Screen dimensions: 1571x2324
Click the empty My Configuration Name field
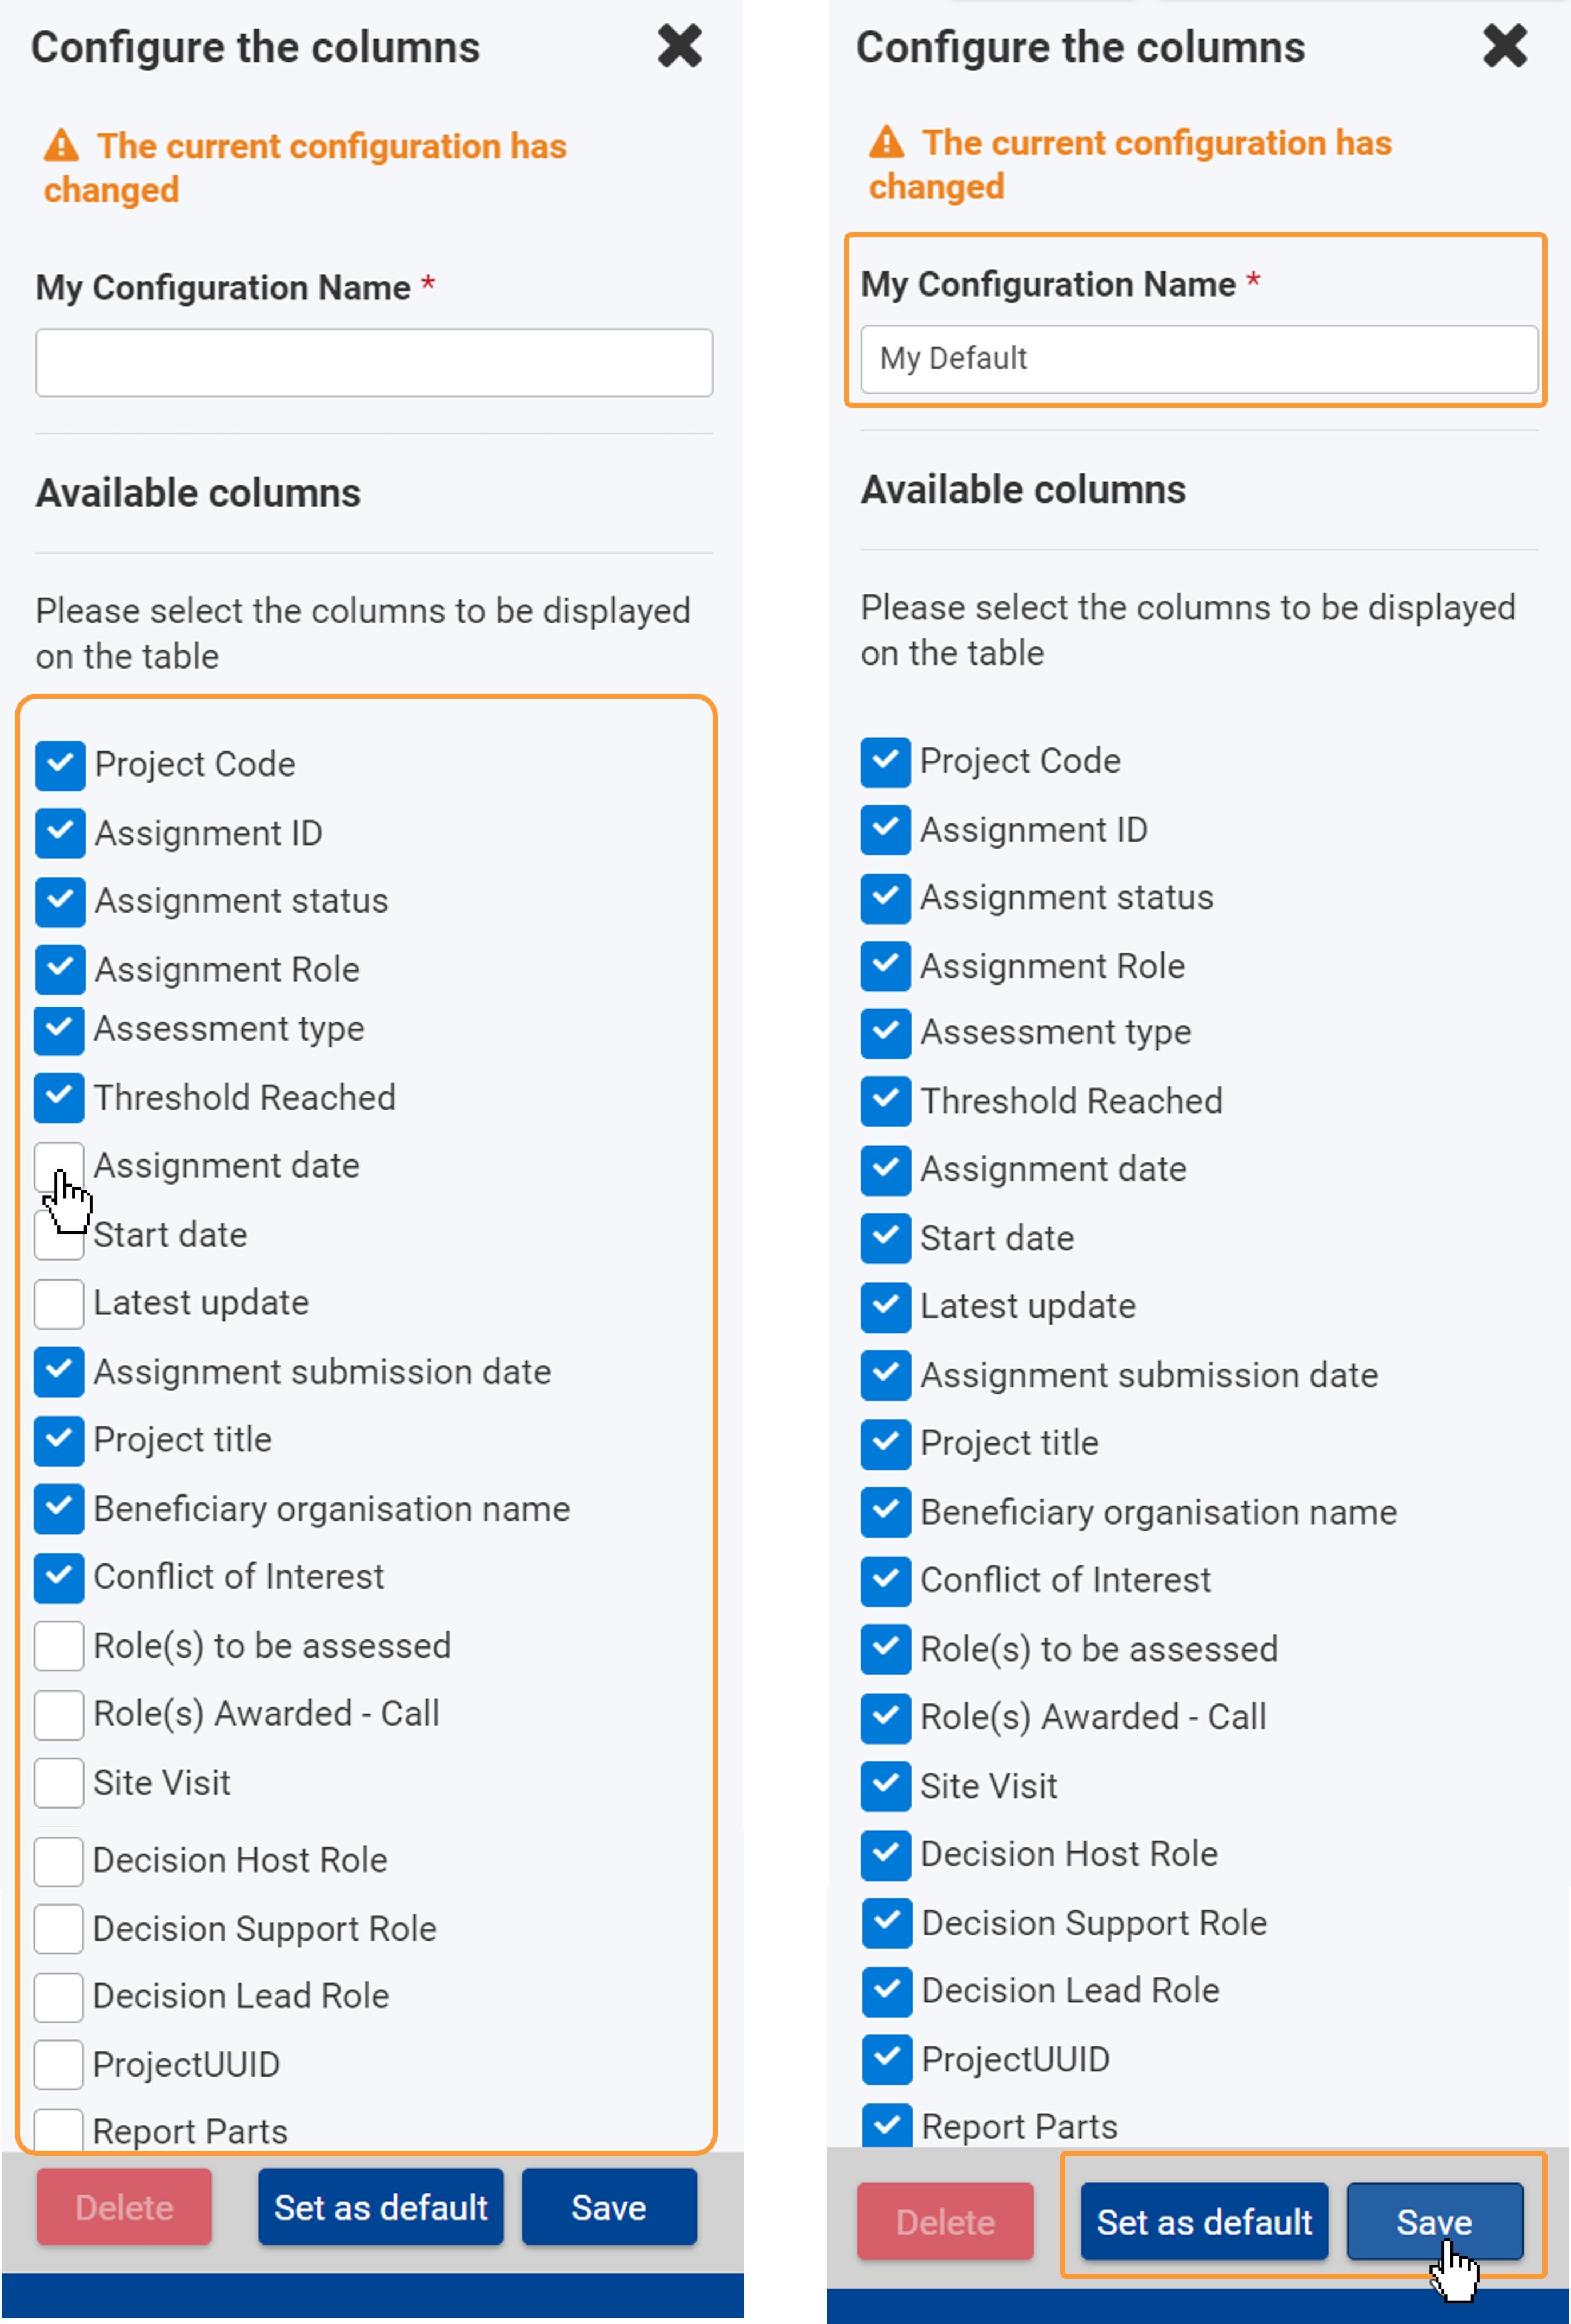coord(374,363)
